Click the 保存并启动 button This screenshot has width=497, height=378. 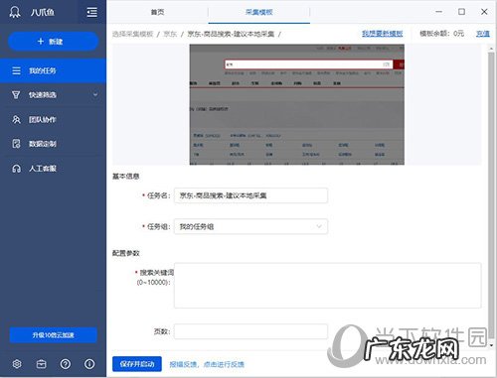tap(137, 364)
